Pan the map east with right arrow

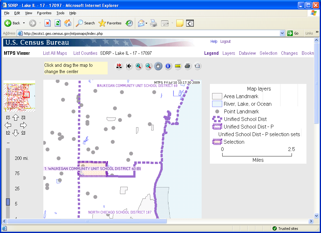point(23,125)
